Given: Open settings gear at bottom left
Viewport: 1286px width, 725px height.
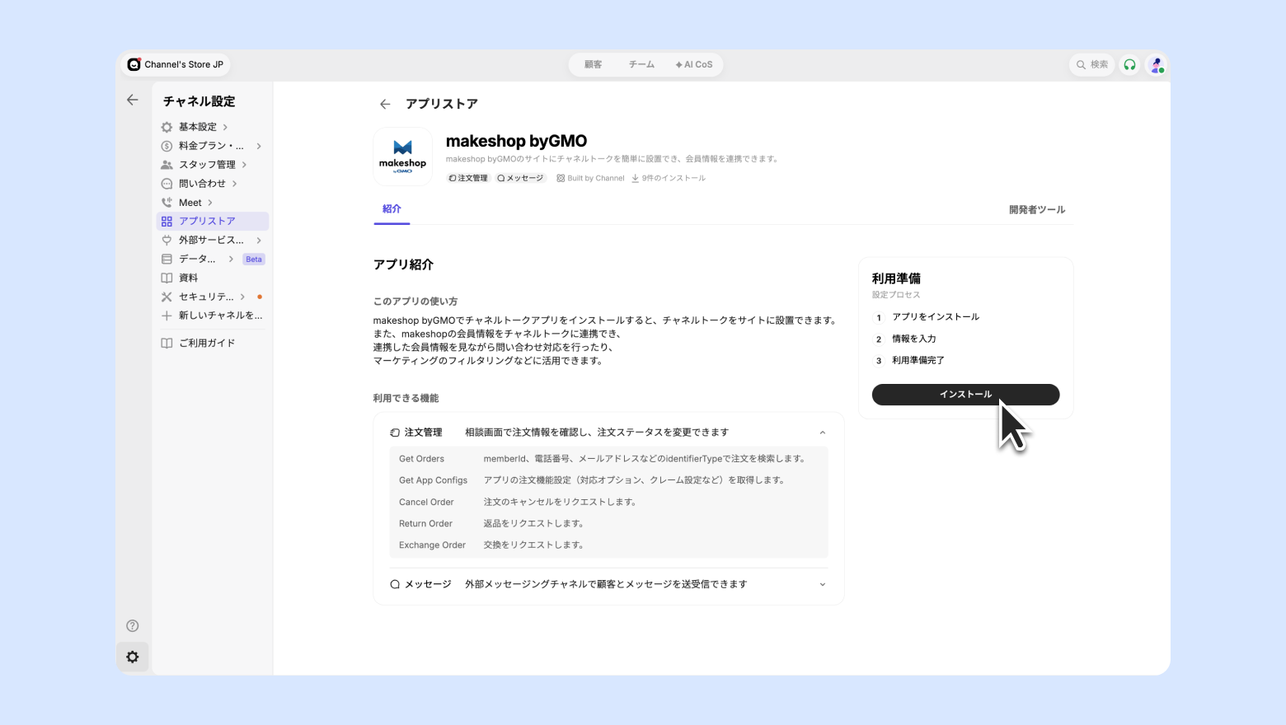Looking at the screenshot, I should (133, 657).
